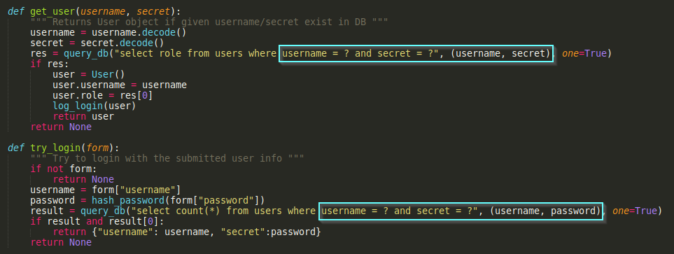Click the log_login(user) call
Viewport: 674px width, 254px height.
pos(94,106)
